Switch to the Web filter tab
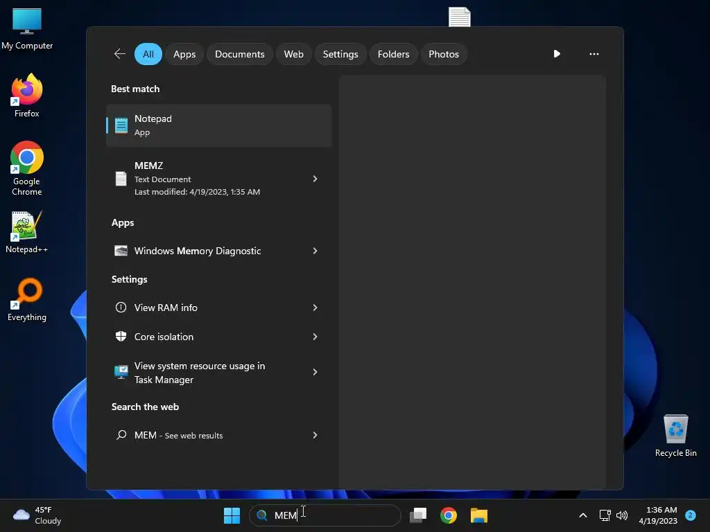710x532 pixels. [293, 54]
